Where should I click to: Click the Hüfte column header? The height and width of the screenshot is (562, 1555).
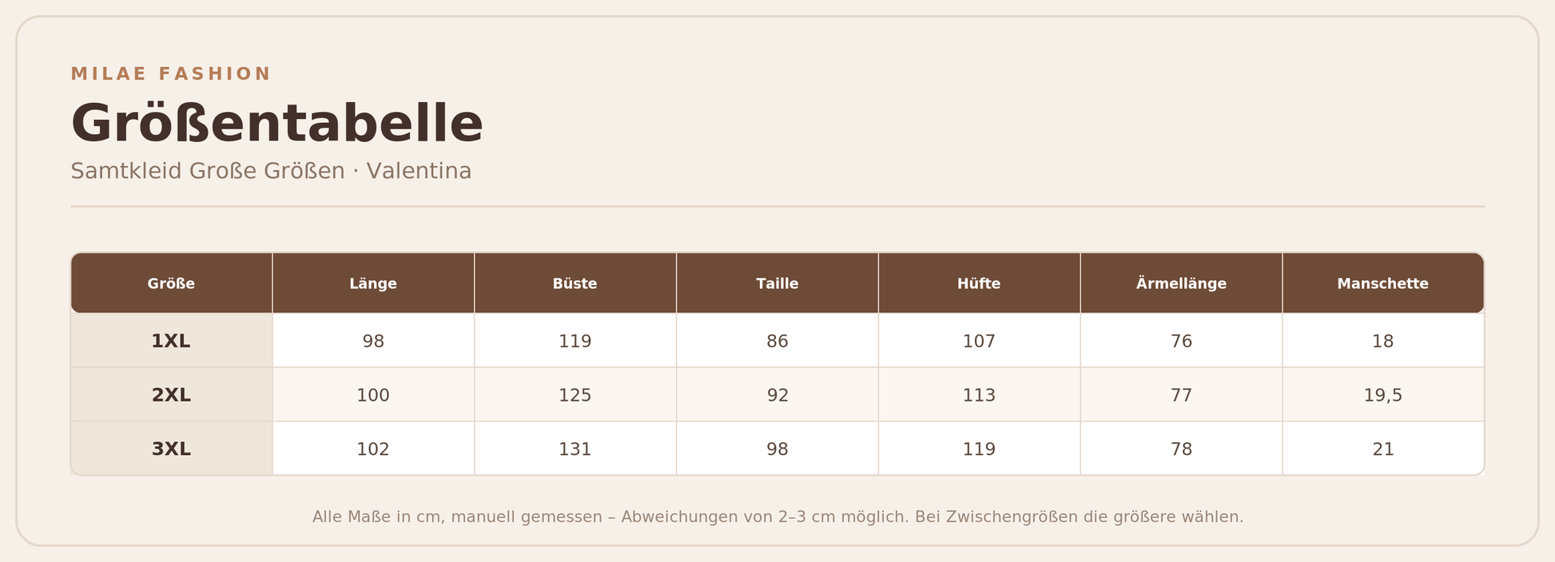979,283
